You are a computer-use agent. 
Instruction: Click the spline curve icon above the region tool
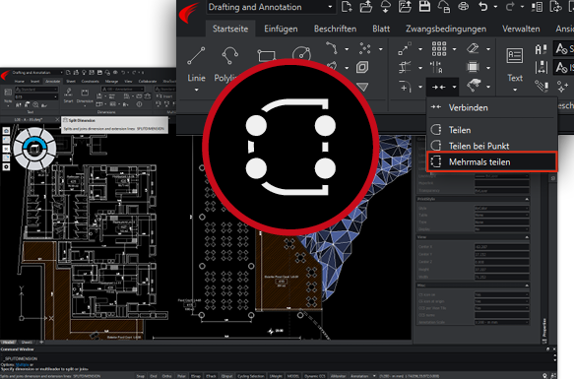pos(331,47)
